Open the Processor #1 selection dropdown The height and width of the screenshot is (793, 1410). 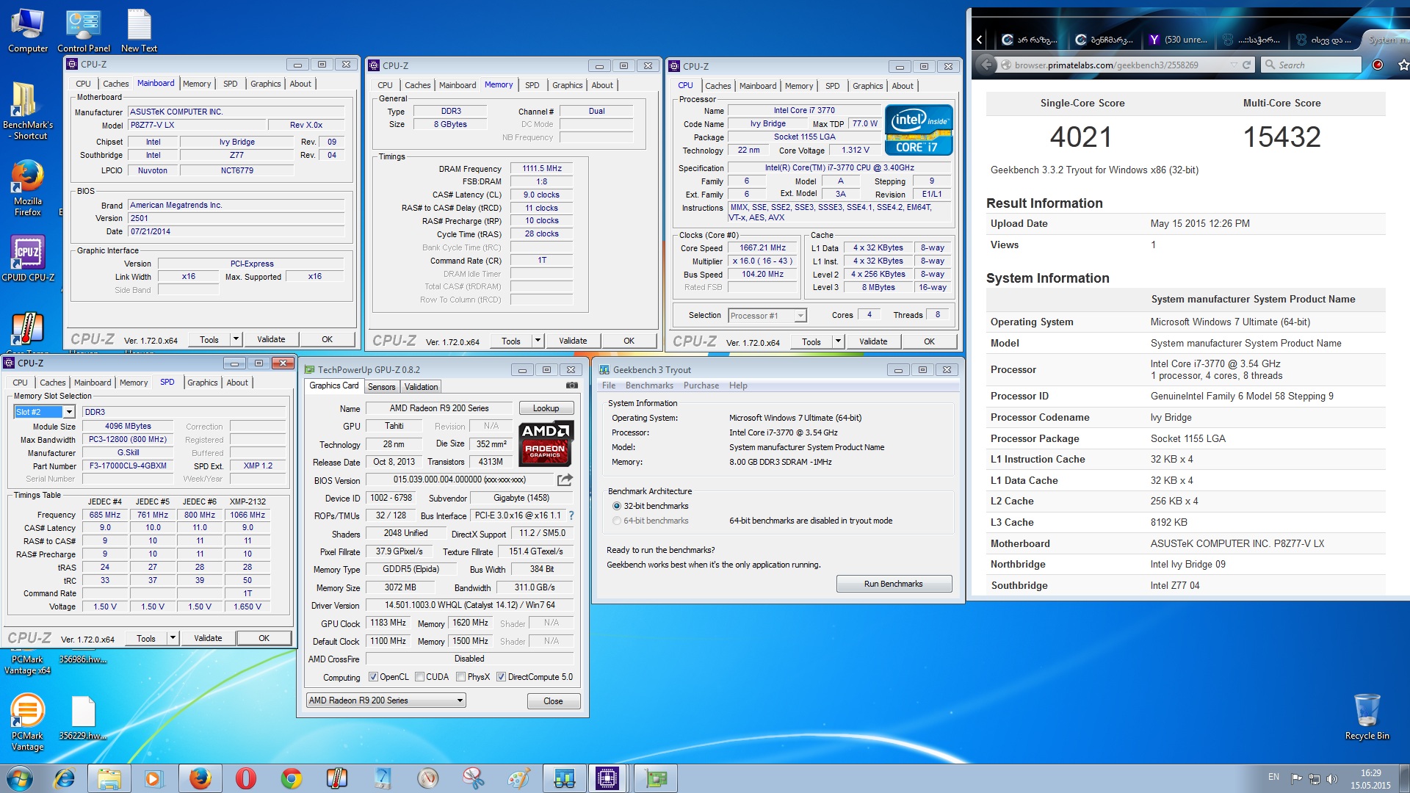[x=767, y=316]
